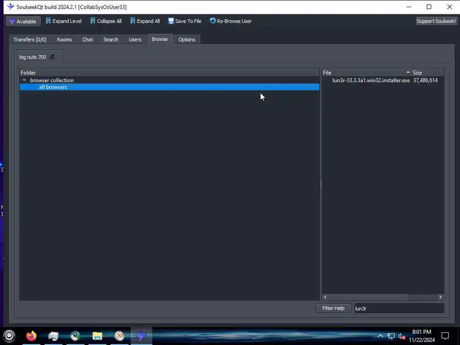Click the file list horizontal scrollbar thumb
This screenshot has width=460, height=345.
pyautogui.click(x=367, y=297)
